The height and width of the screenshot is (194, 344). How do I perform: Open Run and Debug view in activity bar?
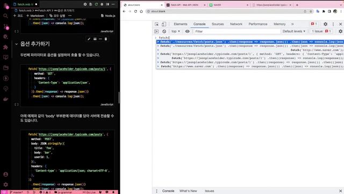coord(6,37)
